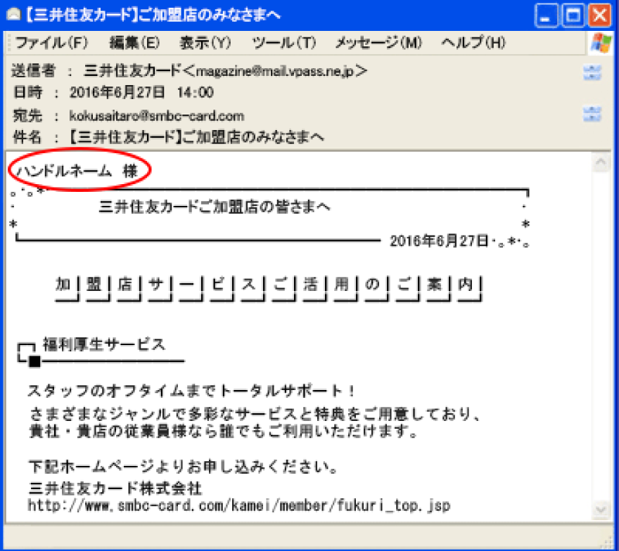Minimize the mail window
619x551 pixels.
click(x=547, y=15)
